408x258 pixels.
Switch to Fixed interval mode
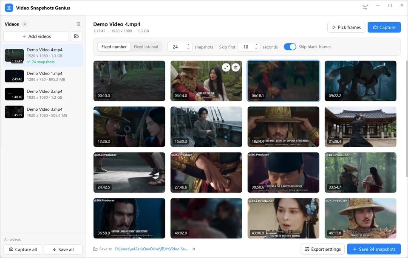pyautogui.click(x=146, y=47)
